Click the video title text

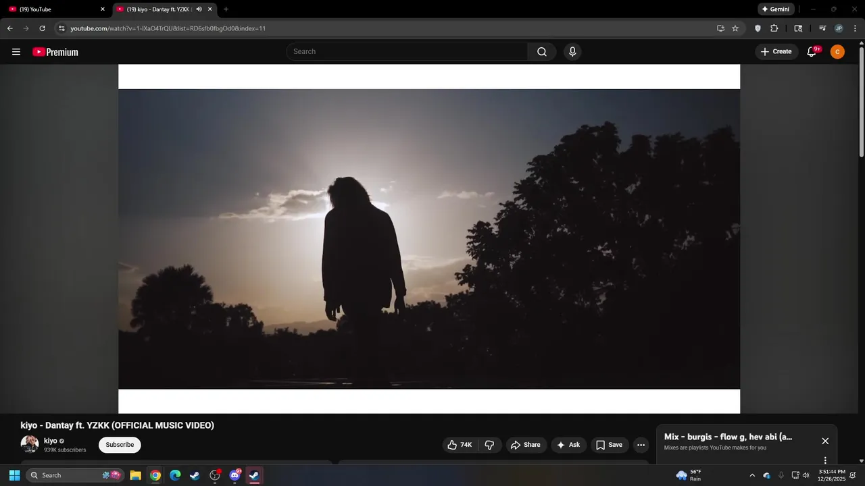tap(117, 425)
